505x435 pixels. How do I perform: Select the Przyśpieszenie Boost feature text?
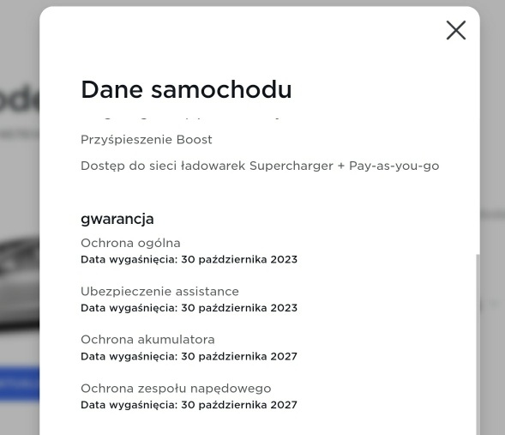pos(147,140)
